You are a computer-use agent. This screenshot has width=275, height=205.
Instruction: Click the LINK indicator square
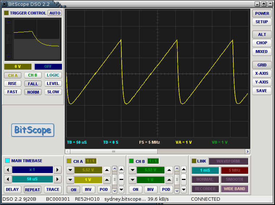(194, 161)
